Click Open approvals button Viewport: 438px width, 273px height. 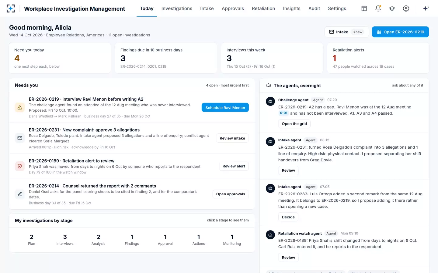point(231,194)
